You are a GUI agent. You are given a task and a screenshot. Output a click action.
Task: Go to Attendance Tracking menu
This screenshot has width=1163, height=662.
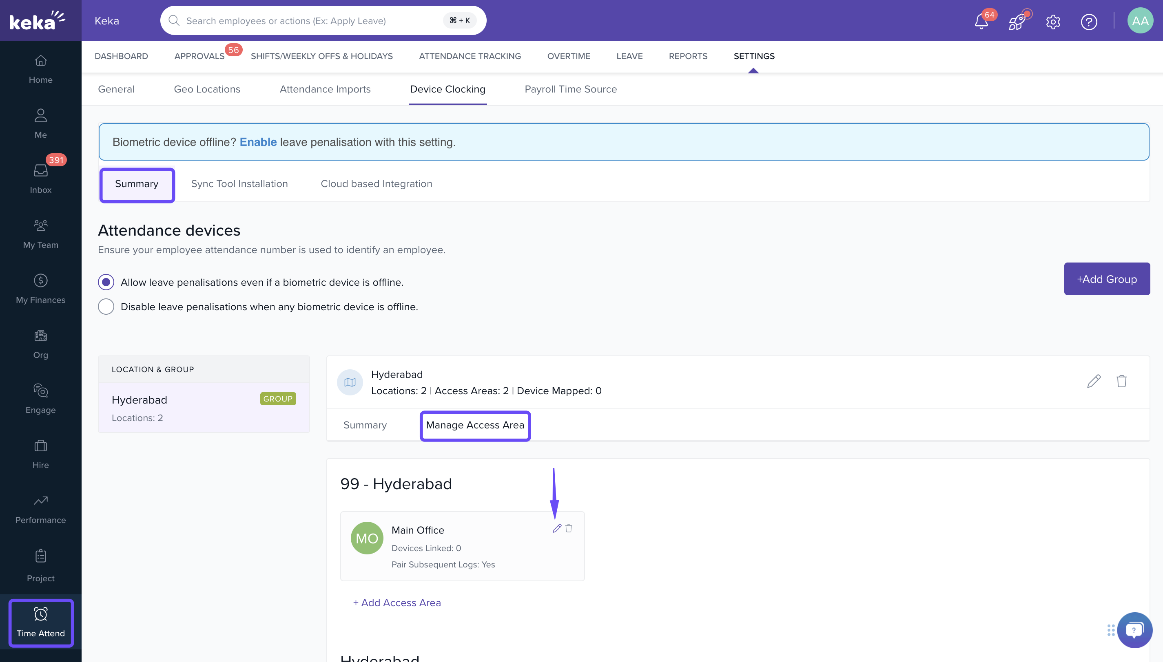point(470,56)
